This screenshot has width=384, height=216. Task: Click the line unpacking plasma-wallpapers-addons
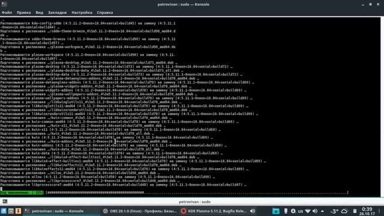click(x=127, y=98)
